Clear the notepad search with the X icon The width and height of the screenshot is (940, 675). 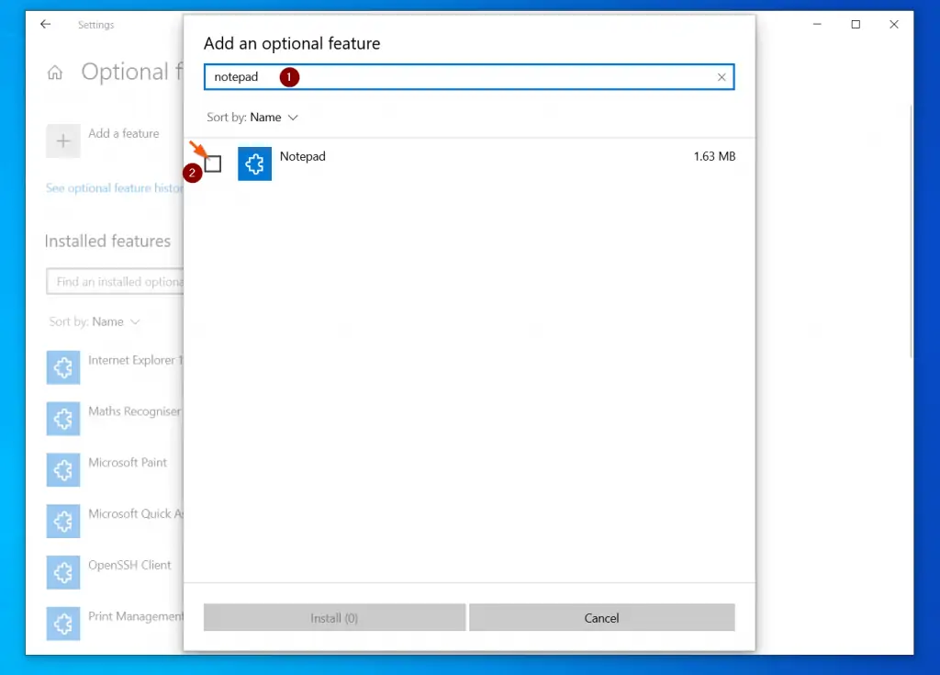tap(722, 77)
